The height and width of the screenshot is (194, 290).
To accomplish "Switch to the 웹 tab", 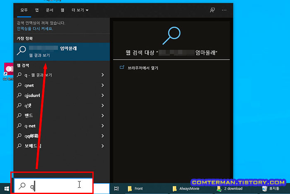I will [62, 10].
